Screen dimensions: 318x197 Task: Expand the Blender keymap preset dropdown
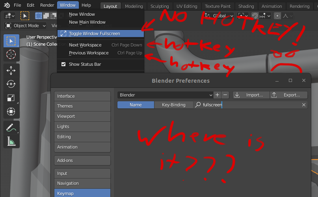click(x=165, y=95)
